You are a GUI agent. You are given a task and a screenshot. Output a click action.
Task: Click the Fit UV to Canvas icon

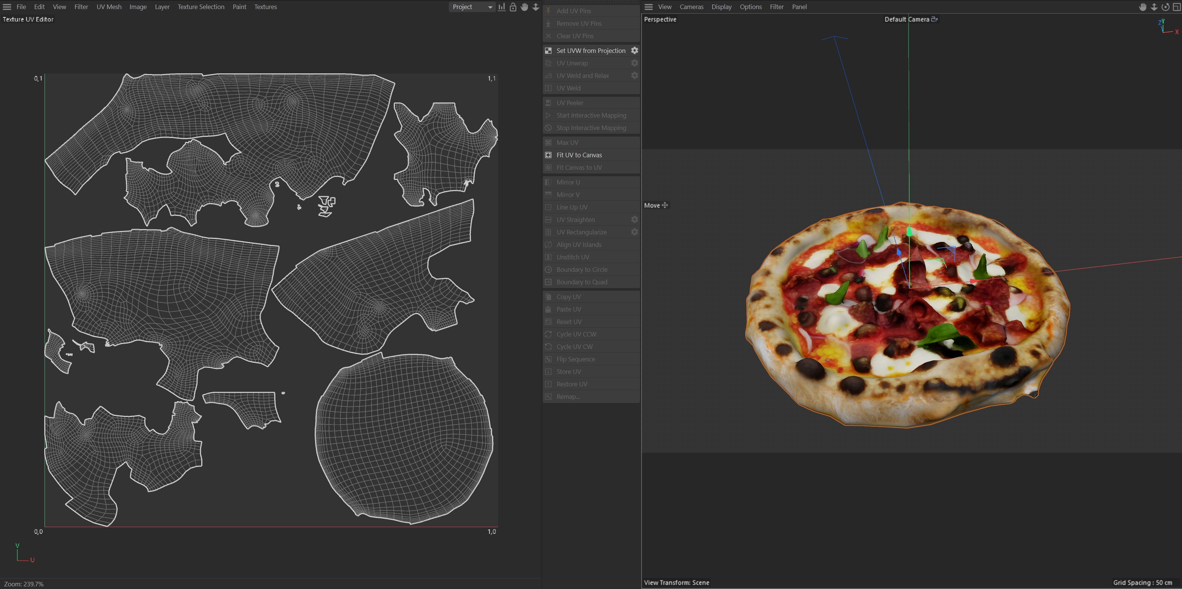coord(548,155)
